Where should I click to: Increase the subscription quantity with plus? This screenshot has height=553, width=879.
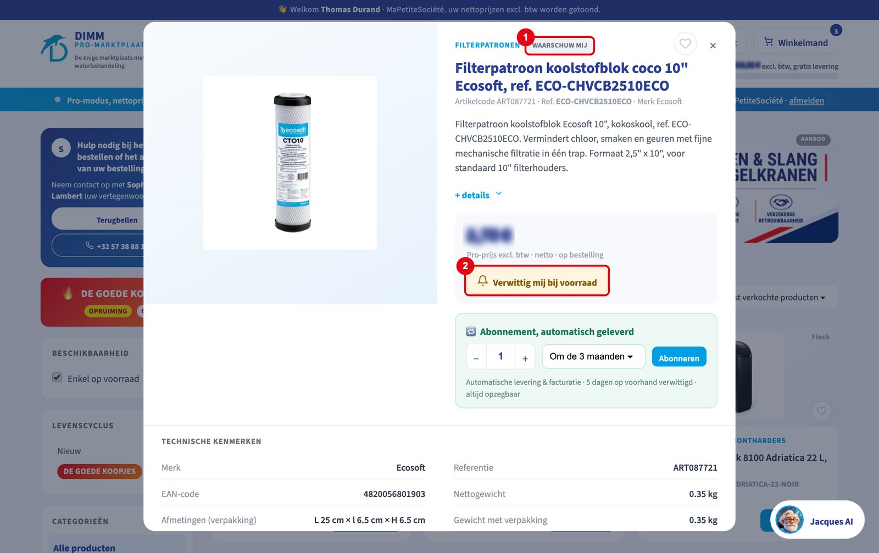pos(525,358)
